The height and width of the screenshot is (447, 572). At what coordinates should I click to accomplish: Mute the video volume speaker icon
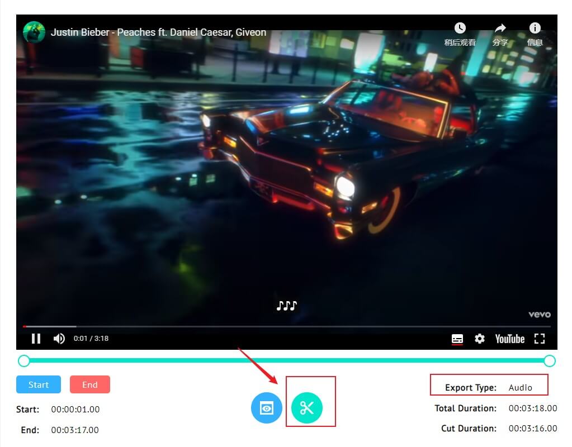pyautogui.click(x=59, y=339)
